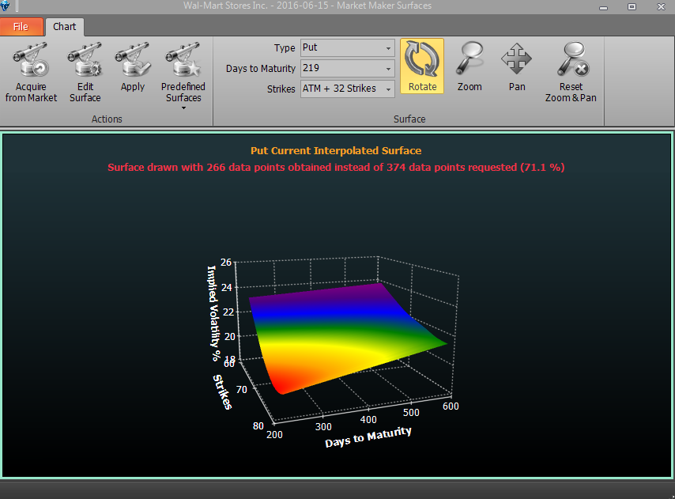Select the Zoom magnifier tool
The width and height of the screenshot is (675, 499).
(469, 66)
